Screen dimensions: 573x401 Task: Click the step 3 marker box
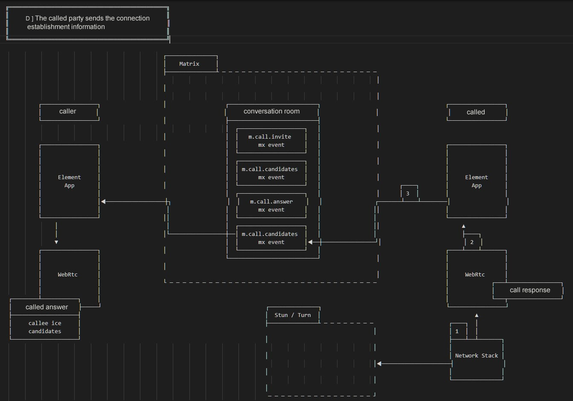pos(408,194)
